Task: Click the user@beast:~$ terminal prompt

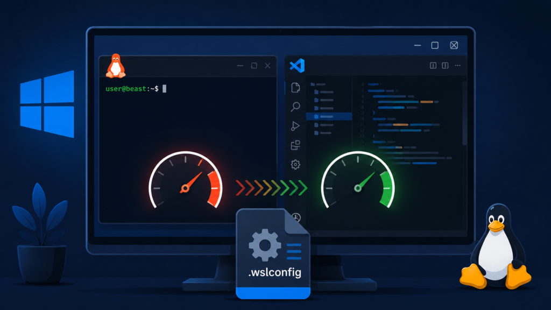Action: (x=132, y=89)
